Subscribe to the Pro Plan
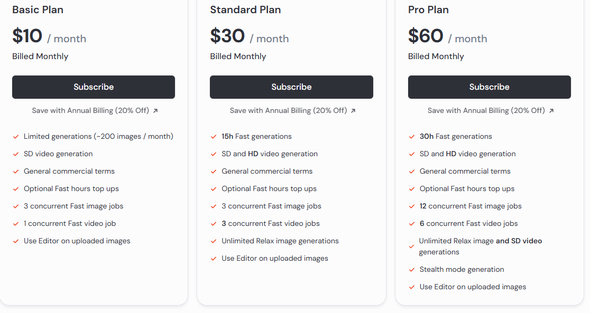Viewport: 590px width, 313px height. coord(489,87)
